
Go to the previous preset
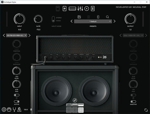72,21
